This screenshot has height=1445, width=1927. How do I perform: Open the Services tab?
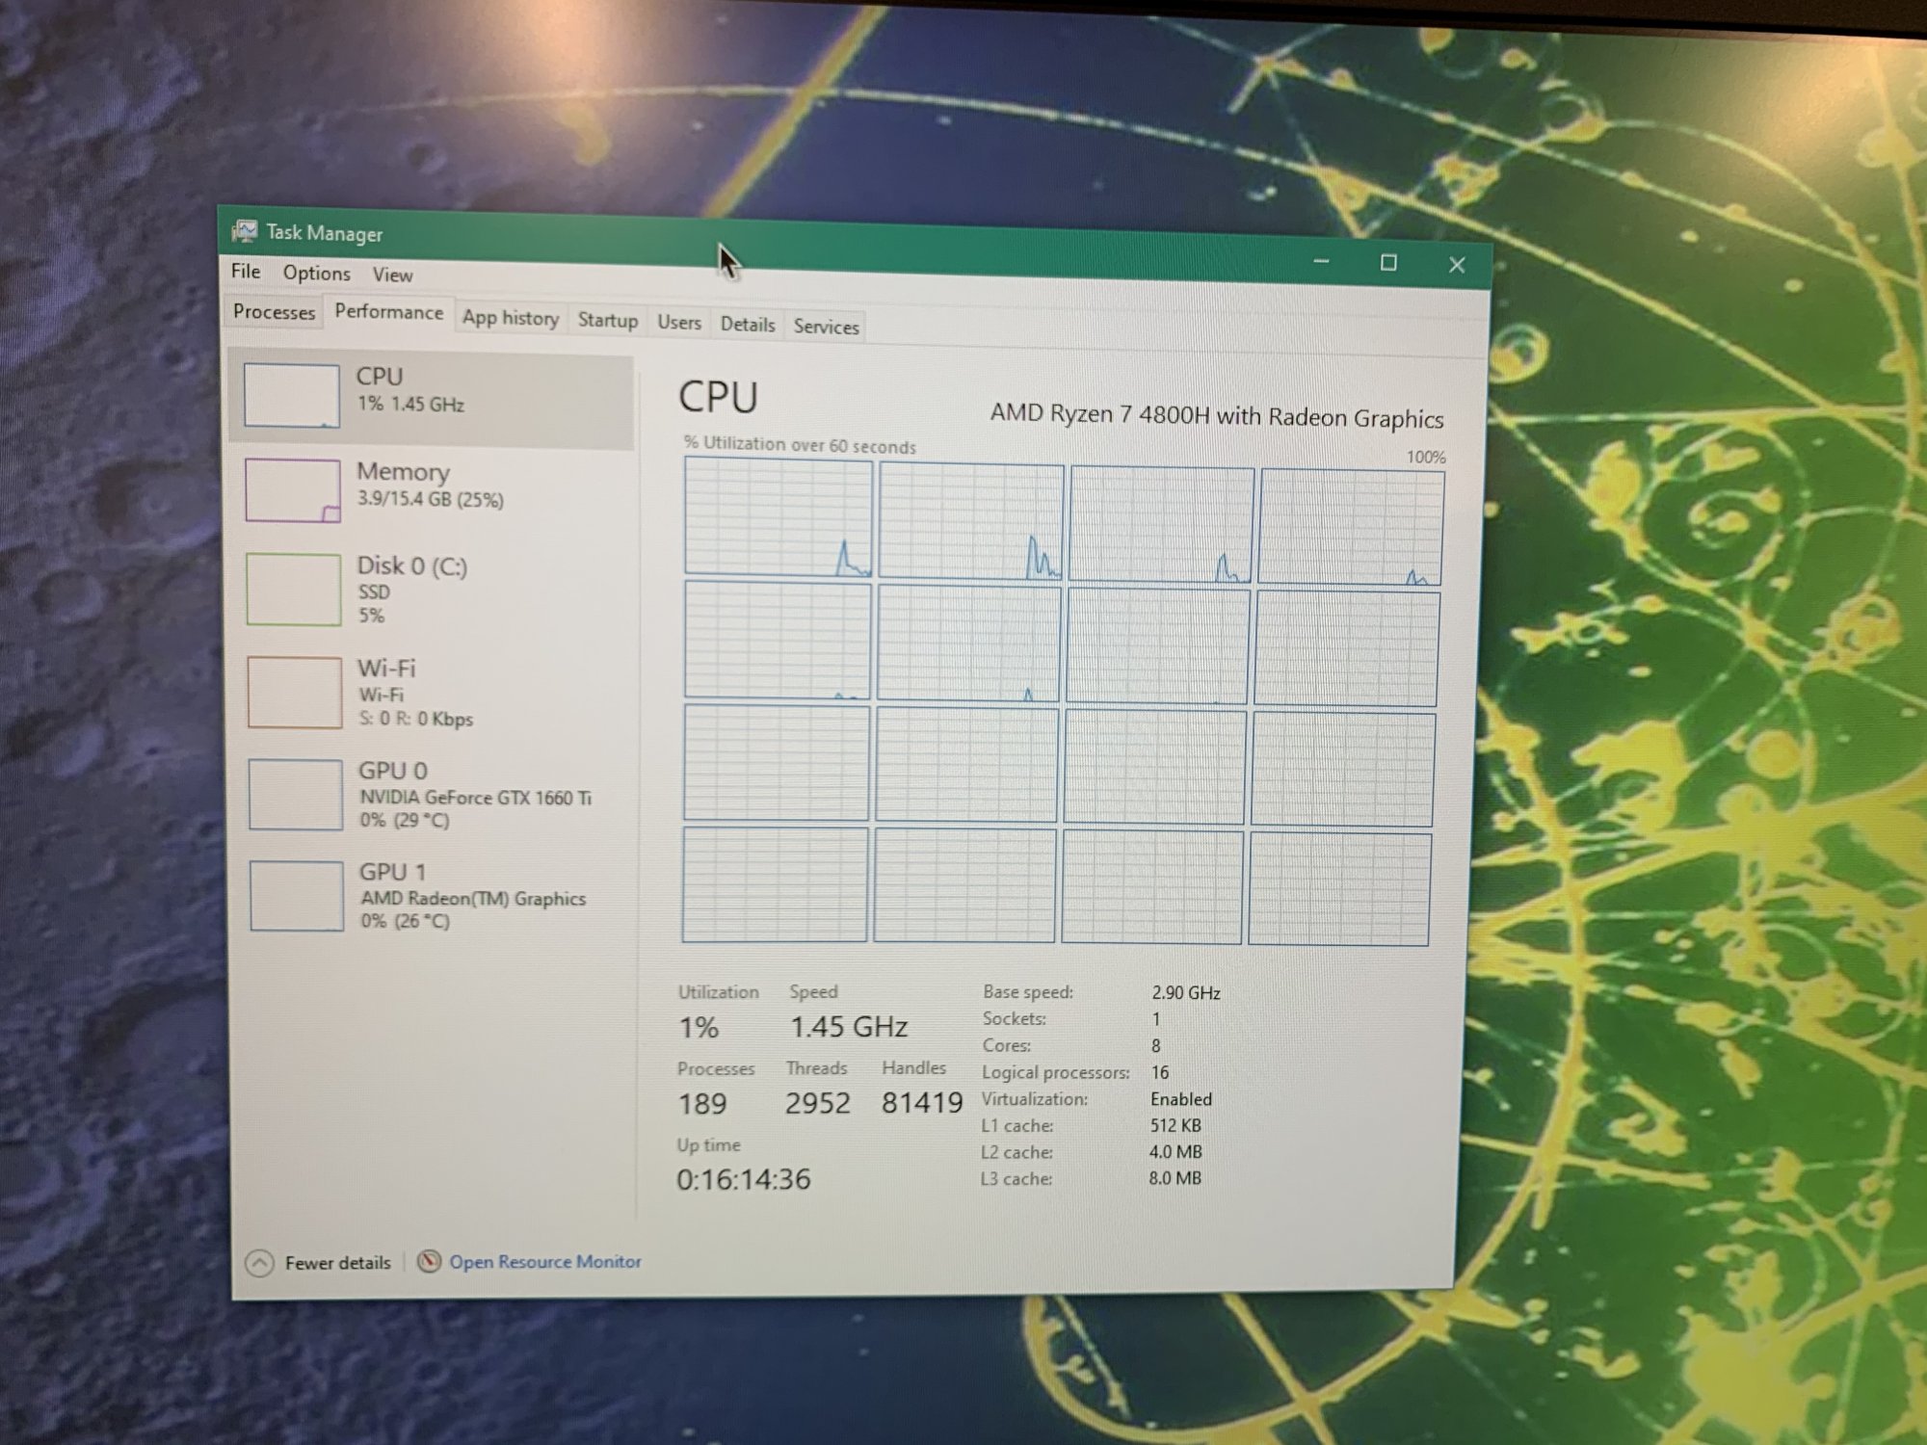pos(826,327)
